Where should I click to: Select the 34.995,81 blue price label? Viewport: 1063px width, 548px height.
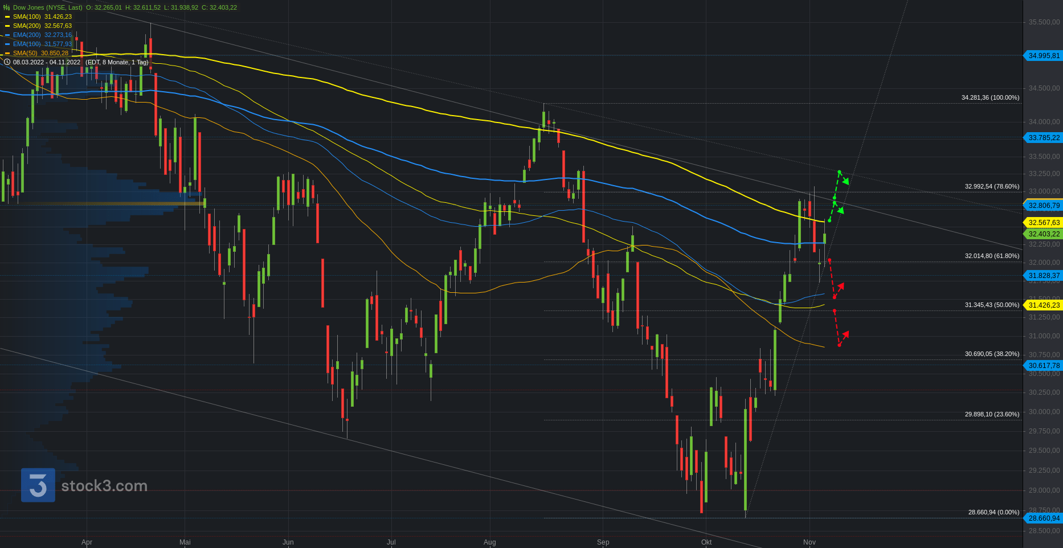pyautogui.click(x=1044, y=56)
